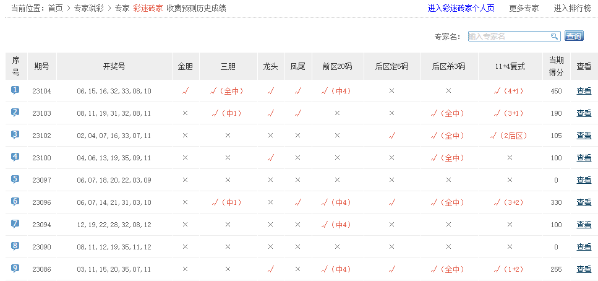View details for period 23104

pos(584,91)
